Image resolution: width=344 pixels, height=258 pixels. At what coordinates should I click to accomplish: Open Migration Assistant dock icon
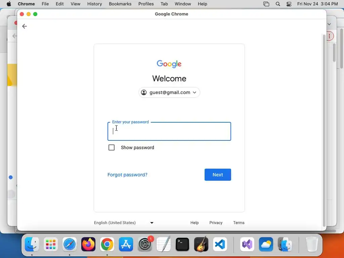(285, 244)
